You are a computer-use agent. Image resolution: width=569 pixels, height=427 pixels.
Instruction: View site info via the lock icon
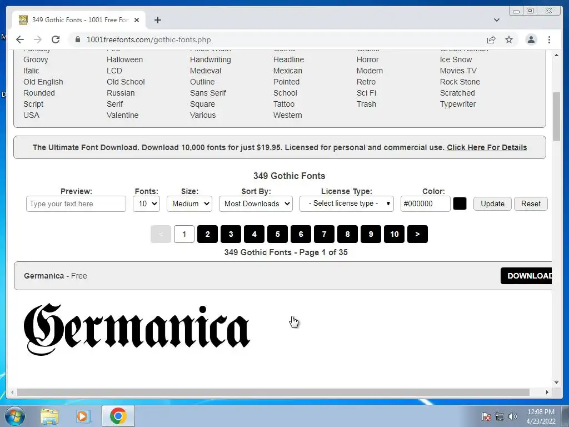click(78, 39)
